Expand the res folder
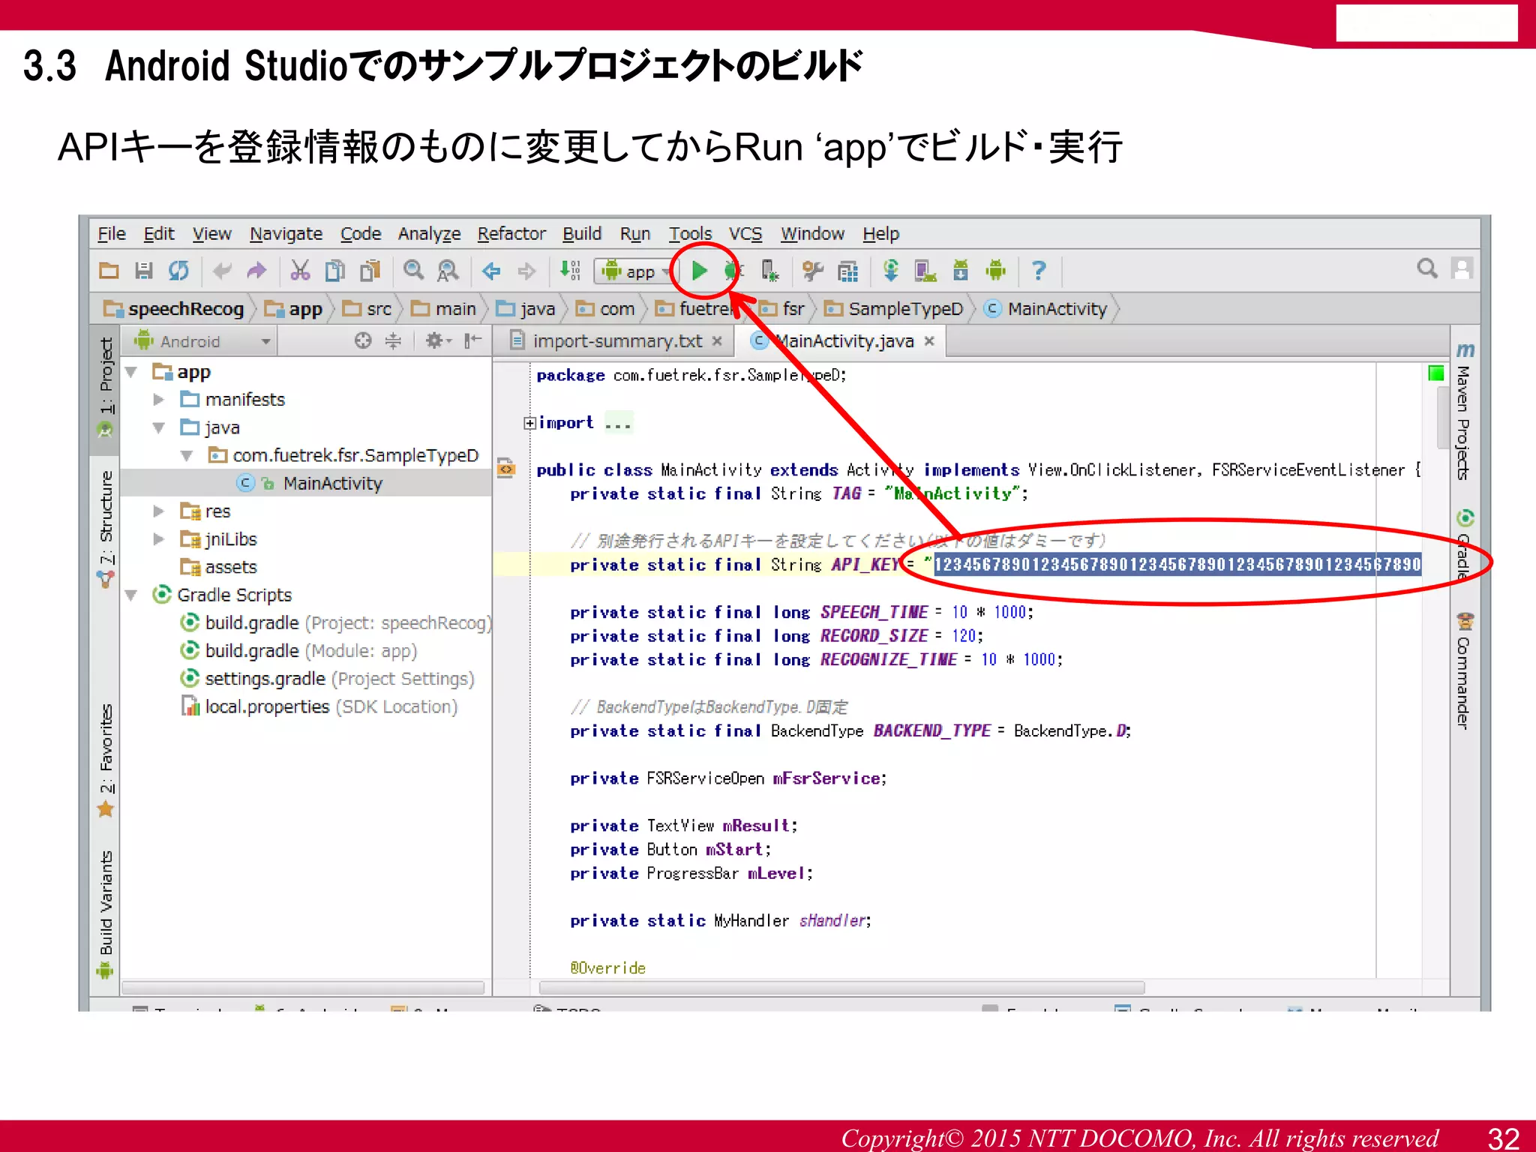This screenshot has width=1536, height=1152. click(x=158, y=511)
